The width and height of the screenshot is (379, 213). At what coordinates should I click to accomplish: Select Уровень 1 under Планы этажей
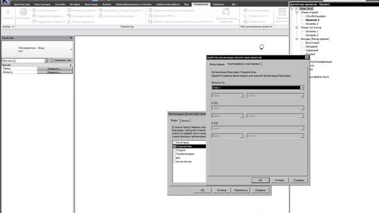312,20
